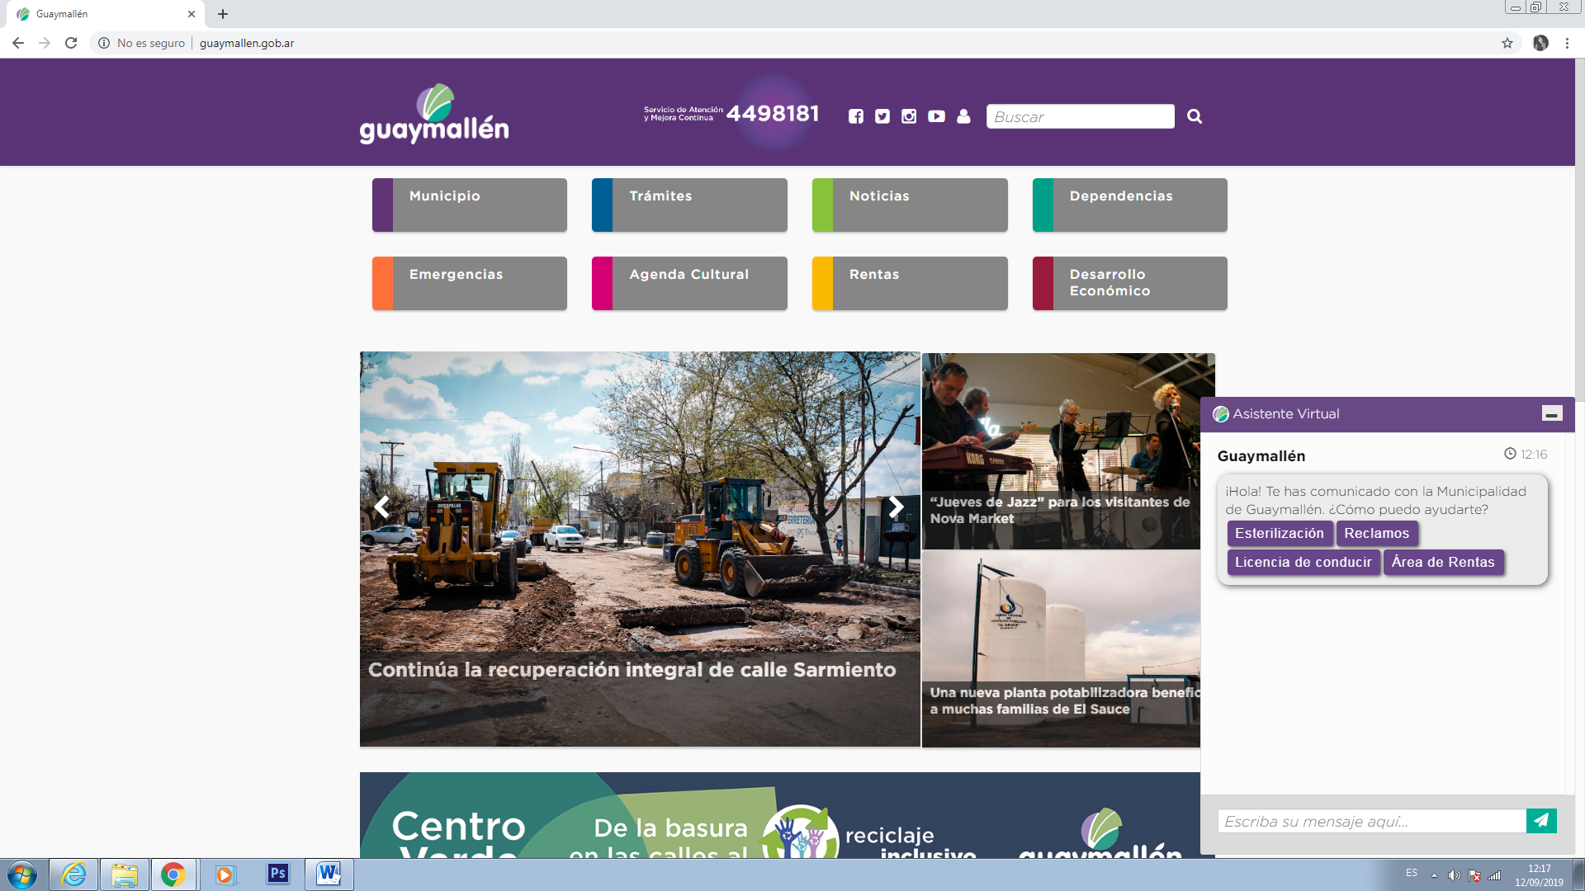Minimize the Asistente Virtual chat panel

coord(1552,414)
